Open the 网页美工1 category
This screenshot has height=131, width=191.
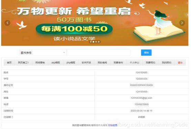[23, 63]
